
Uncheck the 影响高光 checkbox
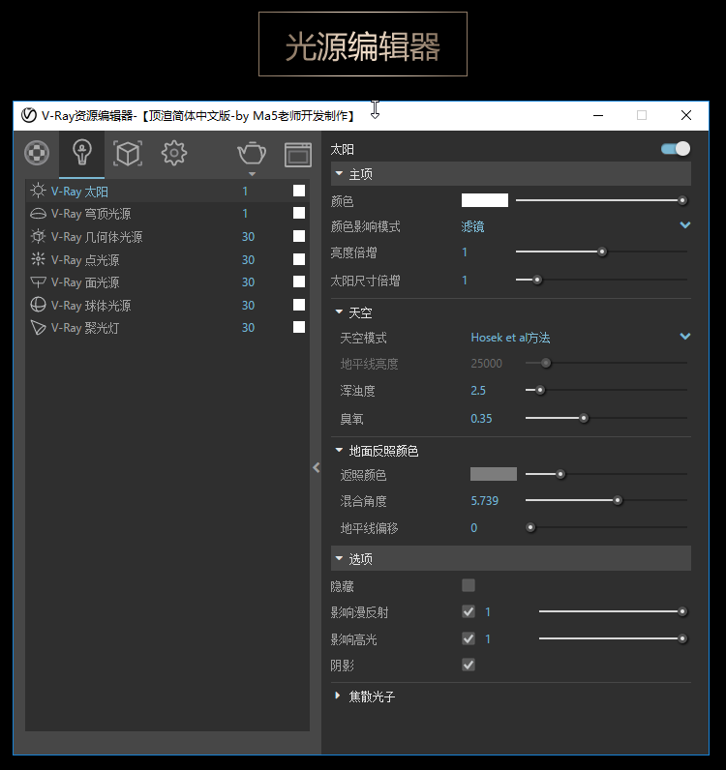[469, 638]
